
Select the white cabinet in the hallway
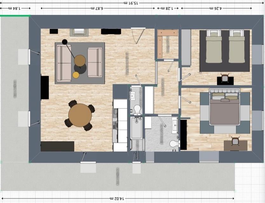[149, 100]
